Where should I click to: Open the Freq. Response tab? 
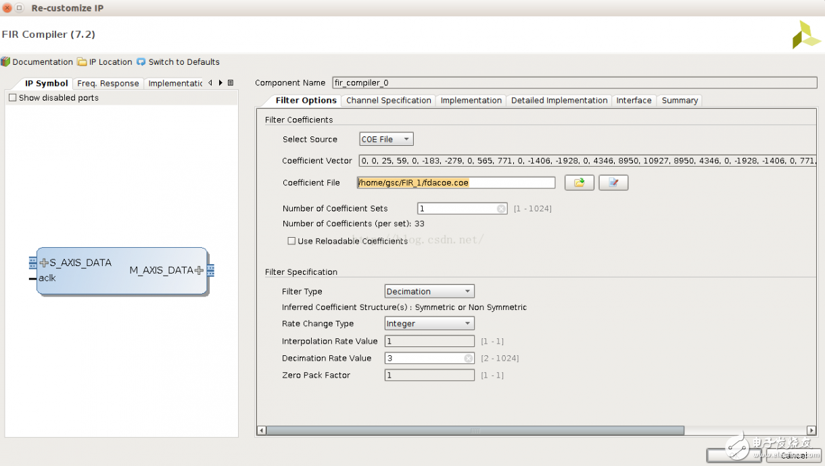coord(108,84)
